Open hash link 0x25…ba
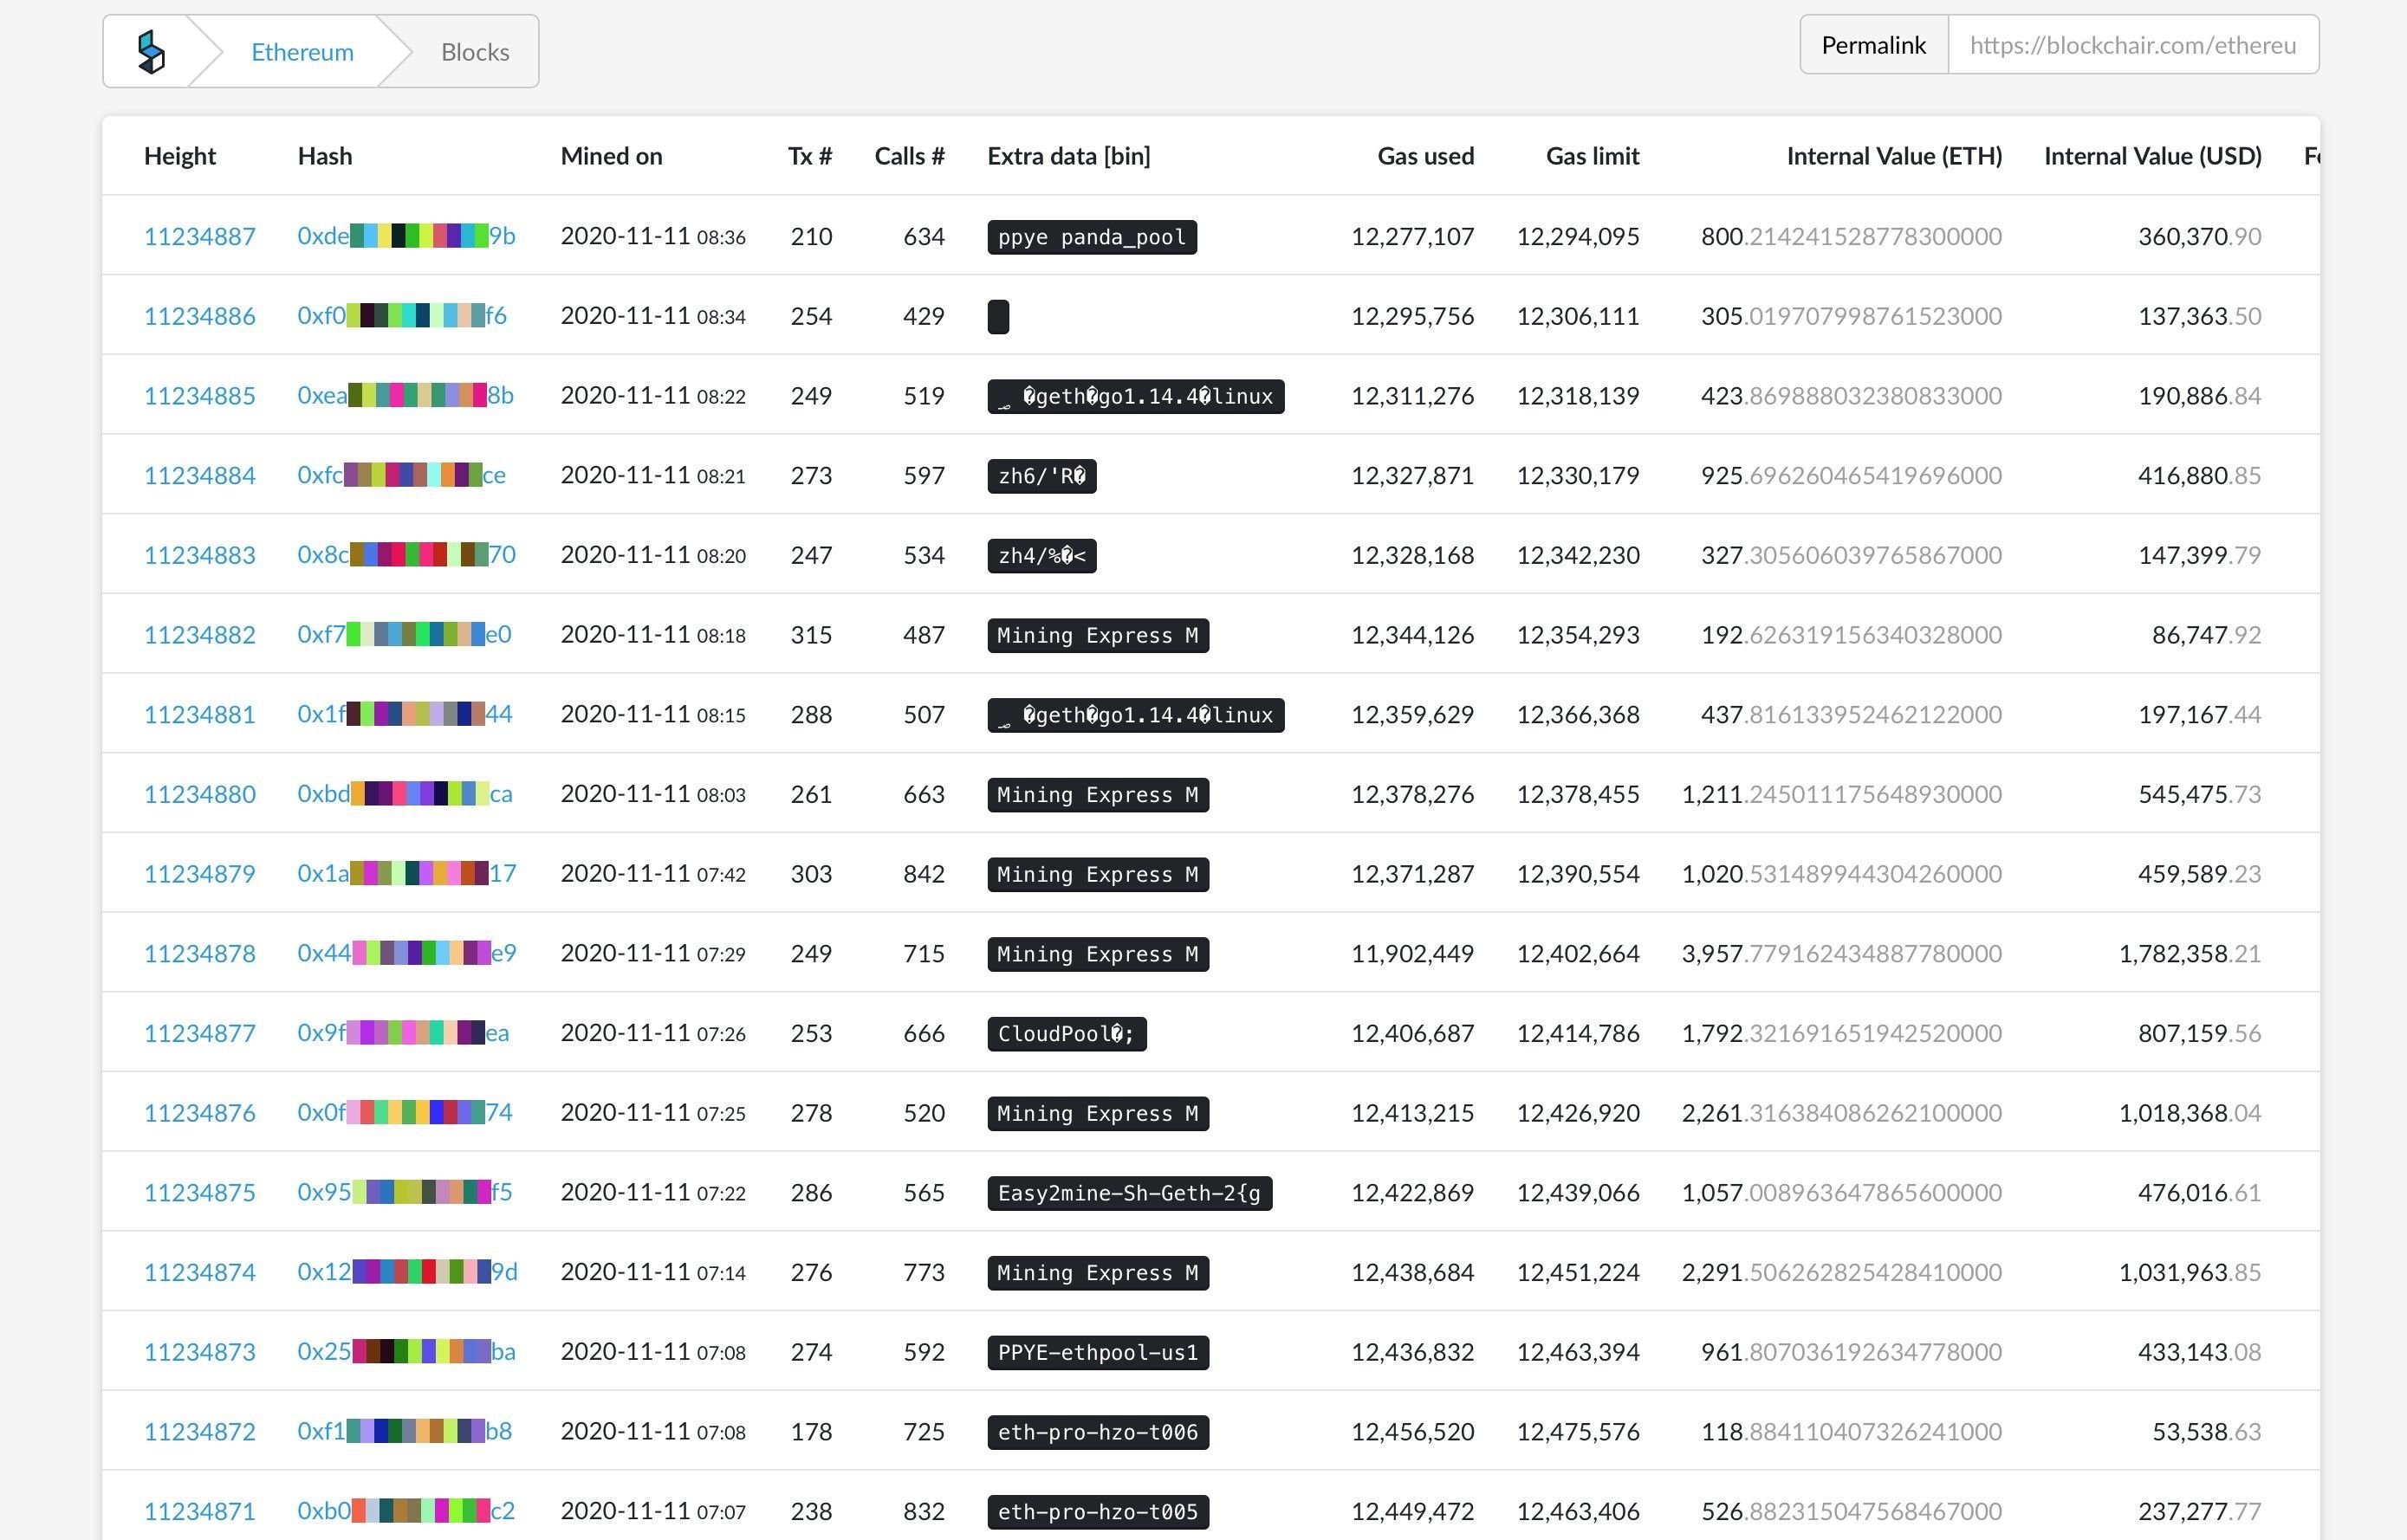 point(406,1352)
